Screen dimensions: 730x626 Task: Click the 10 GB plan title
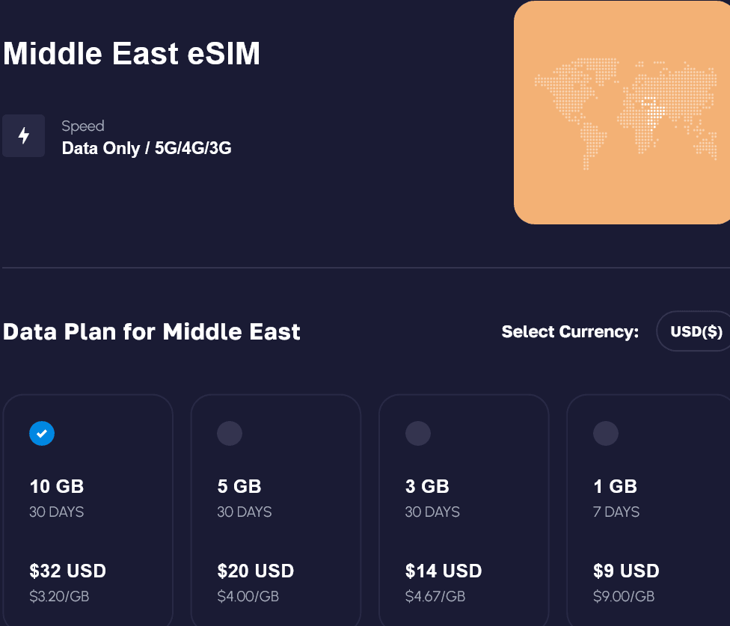coord(57,487)
